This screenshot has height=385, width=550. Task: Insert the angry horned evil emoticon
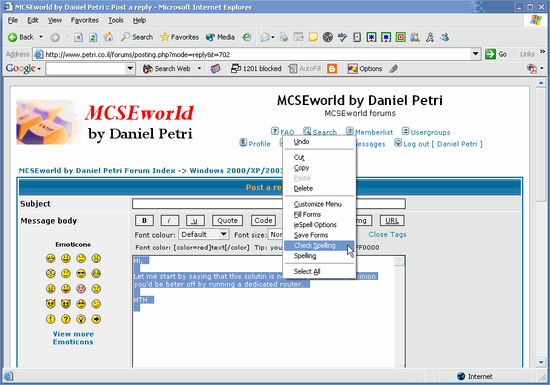(51, 304)
